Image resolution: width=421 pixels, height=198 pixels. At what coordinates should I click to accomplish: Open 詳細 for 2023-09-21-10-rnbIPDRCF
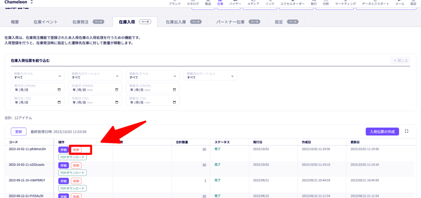click(64, 181)
